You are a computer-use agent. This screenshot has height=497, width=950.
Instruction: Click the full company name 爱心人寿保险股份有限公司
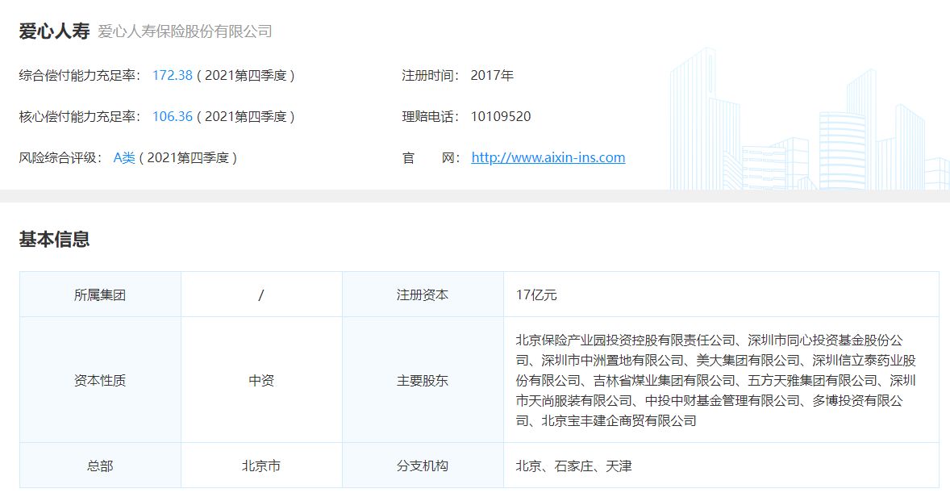[x=185, y=32]
